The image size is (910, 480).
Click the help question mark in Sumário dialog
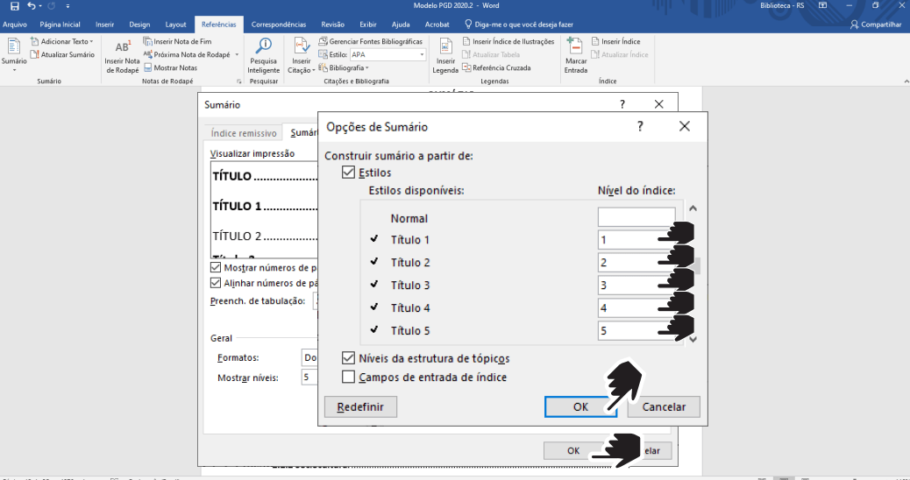tap(622, 104)
